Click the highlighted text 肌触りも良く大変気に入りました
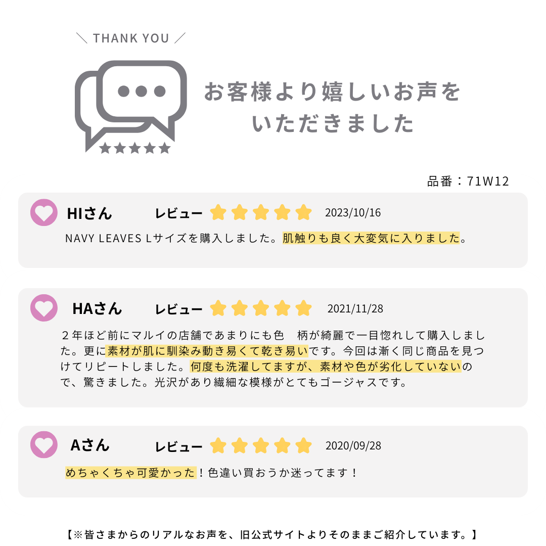The width and height of the screenshot is (546, 546). pyautogui.click(x=371, y=238)
